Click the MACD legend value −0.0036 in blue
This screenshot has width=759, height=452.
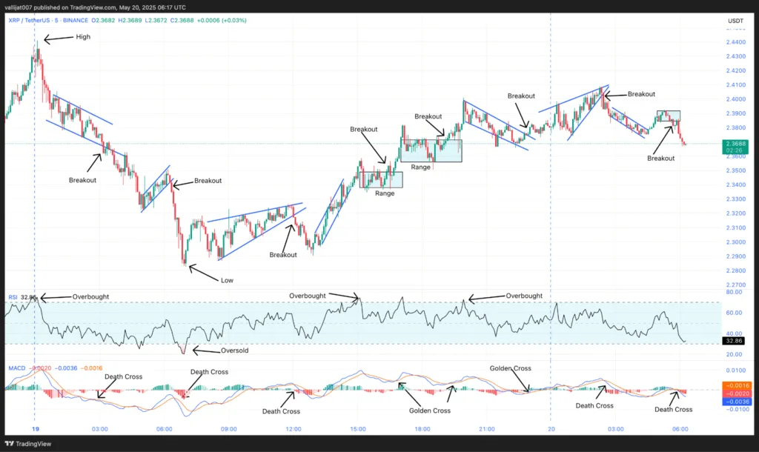[66, 368]
